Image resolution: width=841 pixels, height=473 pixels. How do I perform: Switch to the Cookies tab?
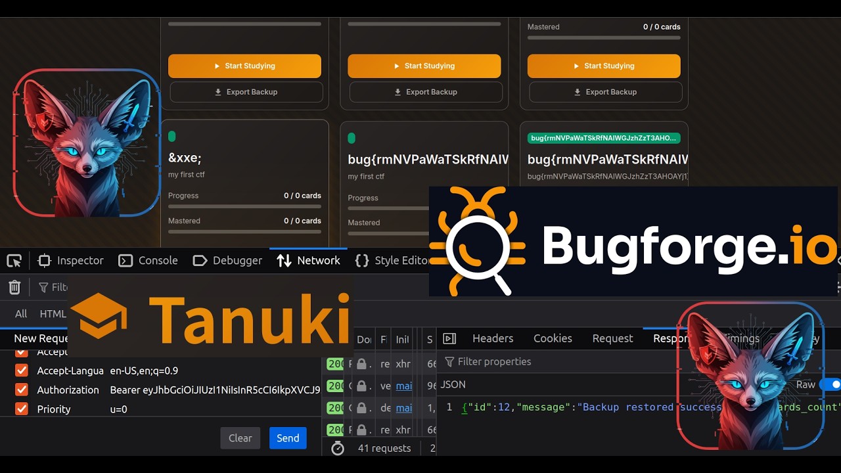tap(553, 338)
